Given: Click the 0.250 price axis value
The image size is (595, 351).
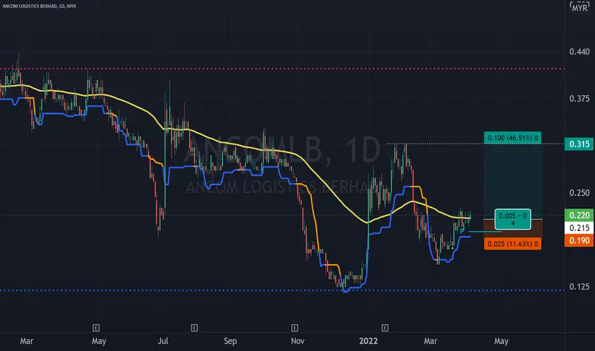Looking at the screenshot, I should [x=580, y=193].
